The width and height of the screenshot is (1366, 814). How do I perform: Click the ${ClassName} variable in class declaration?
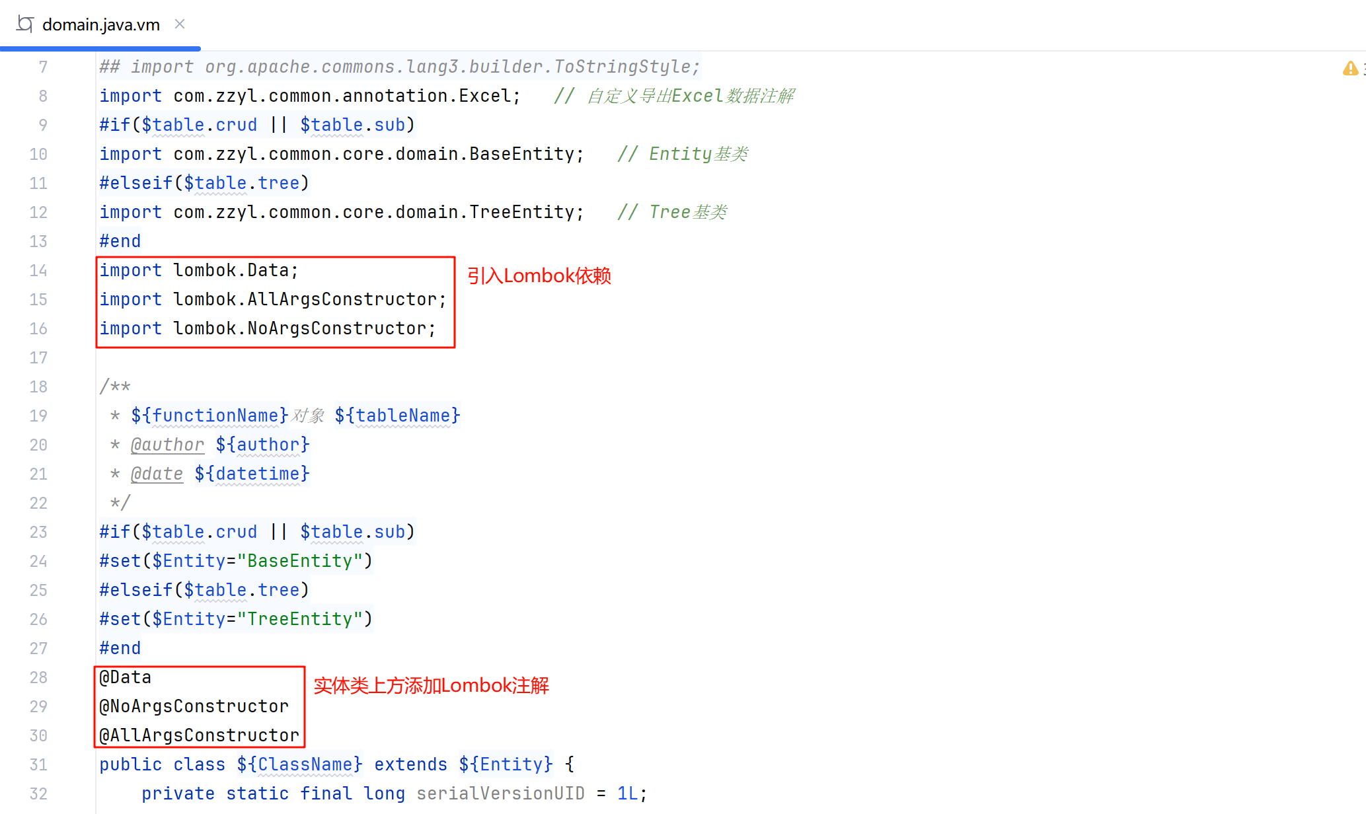click(299, 764)
